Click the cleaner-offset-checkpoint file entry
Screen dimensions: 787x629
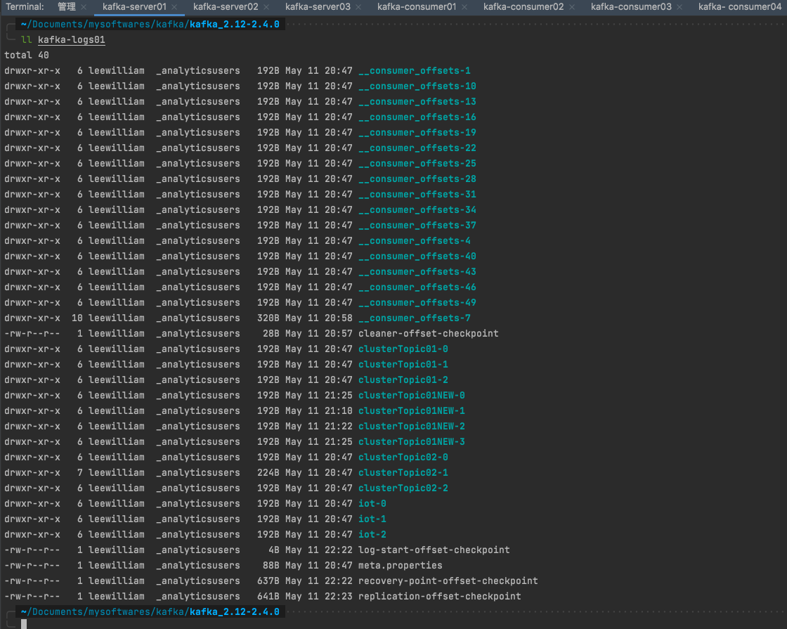pyautogui.click(x=428, y=333)
